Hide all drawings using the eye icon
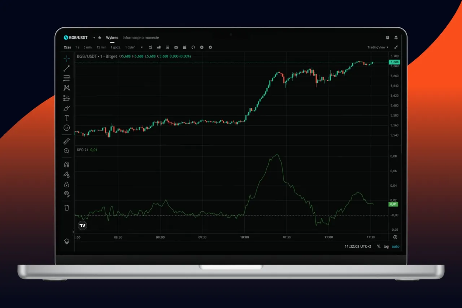Viewport: 462px width, 308px height. [x=66, y=194]
